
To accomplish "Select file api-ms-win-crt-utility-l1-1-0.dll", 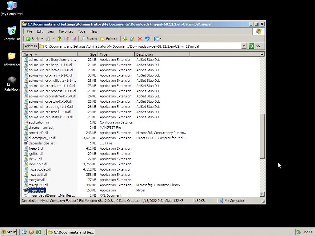I will (51, 117).
